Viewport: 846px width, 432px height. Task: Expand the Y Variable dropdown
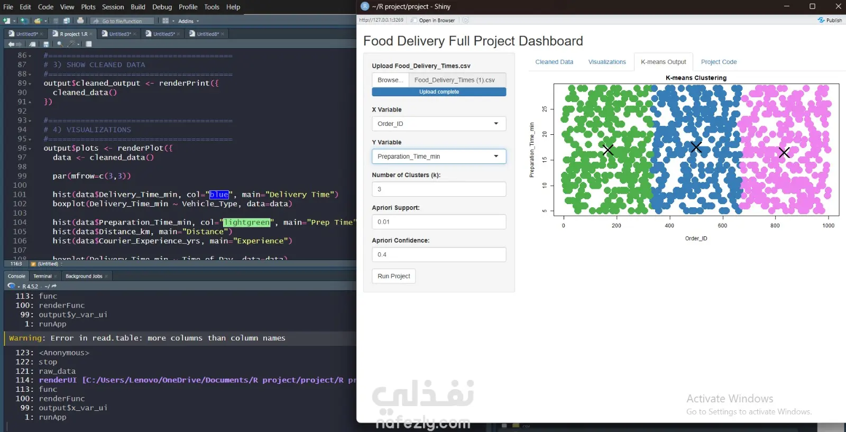pos(438,157)
